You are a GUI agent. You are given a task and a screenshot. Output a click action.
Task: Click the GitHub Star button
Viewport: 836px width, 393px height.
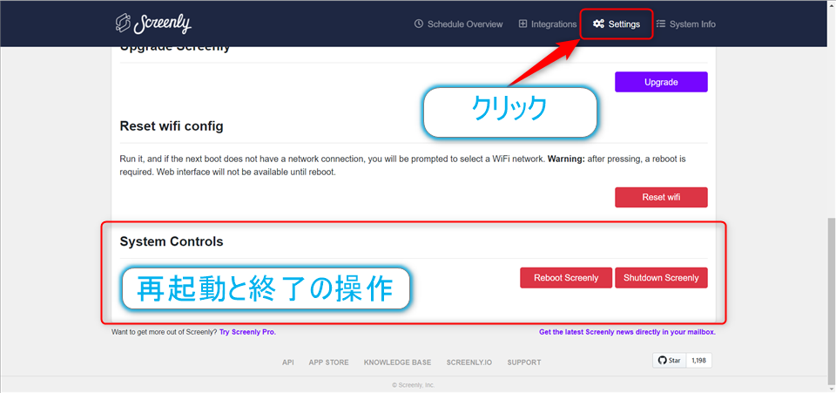coord(669,361)
